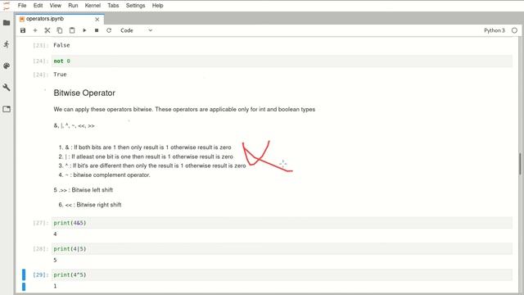Click the Bitwise Operator heading
The image size is (524, 295).
tap(84, 93)
